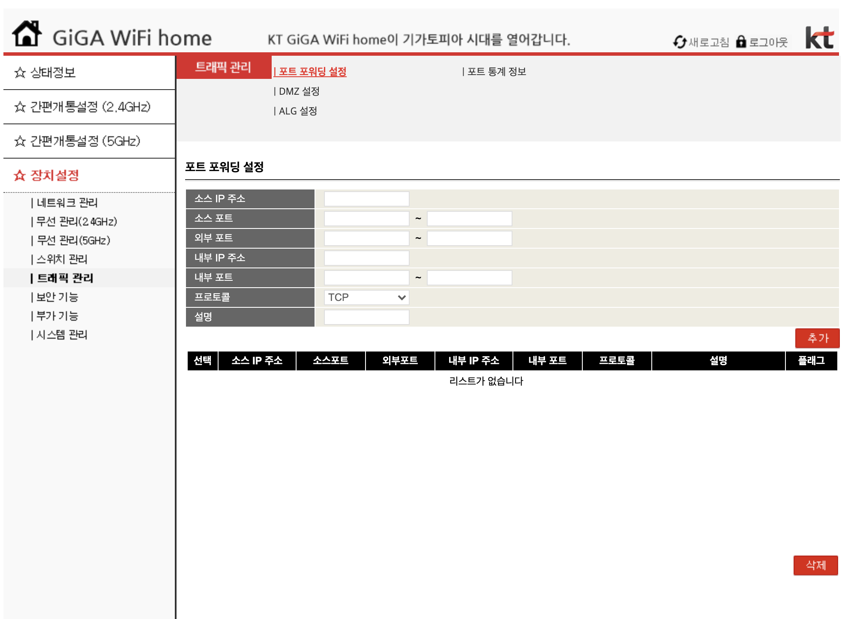Image resolution: width=857 pixels, height=619 pixels.
Task: Click the 설명 text input field
Action: pyautogui.click(x=366, y=317)
